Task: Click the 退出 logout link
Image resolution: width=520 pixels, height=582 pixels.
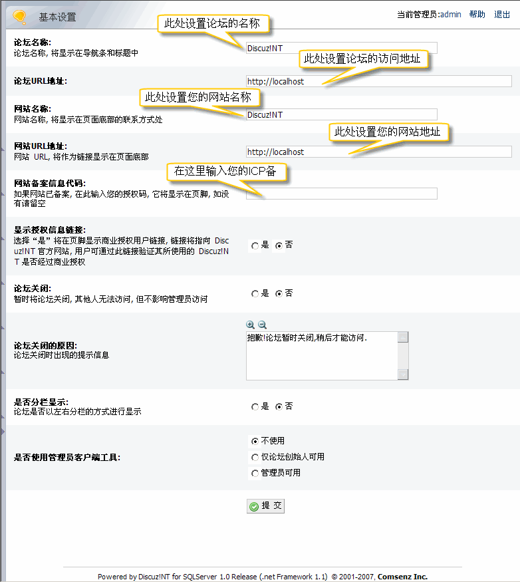Action: [502, 15]
